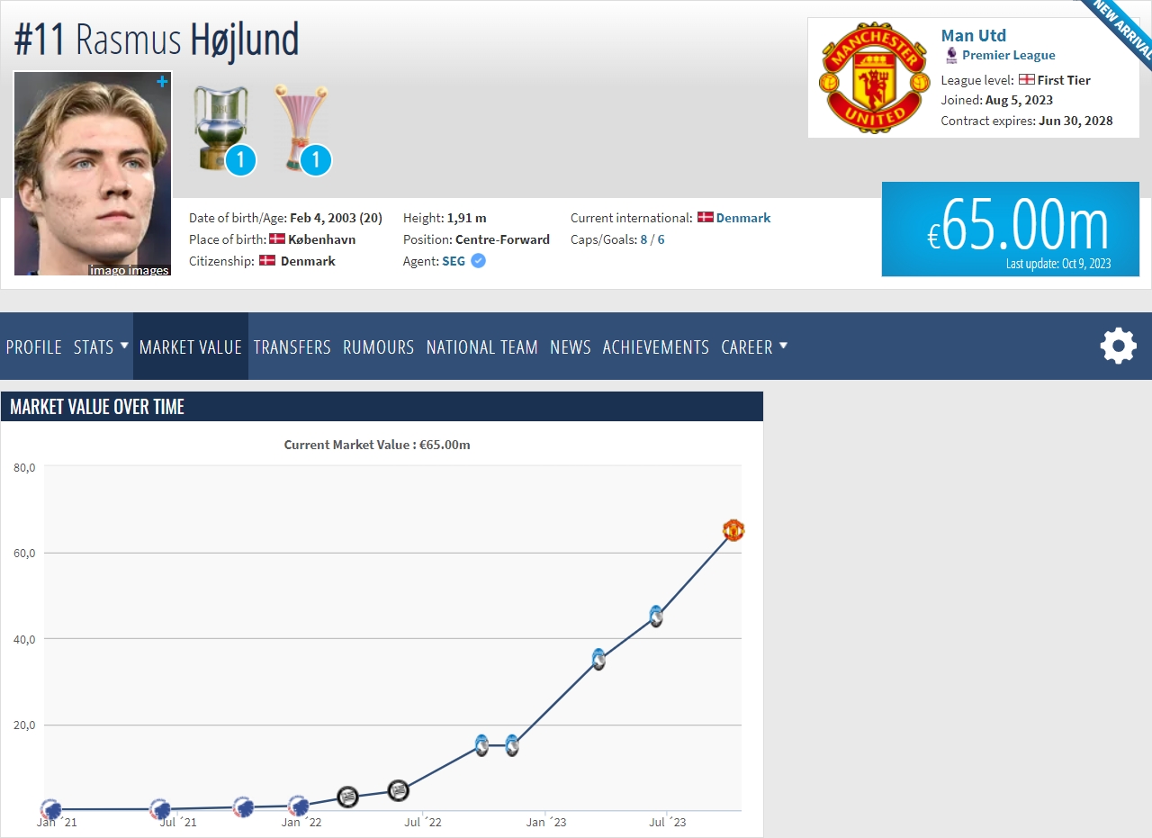This screenshot has width=1152, height=838.
Task: Open the NEWS tab
Action: click(571, 347)
